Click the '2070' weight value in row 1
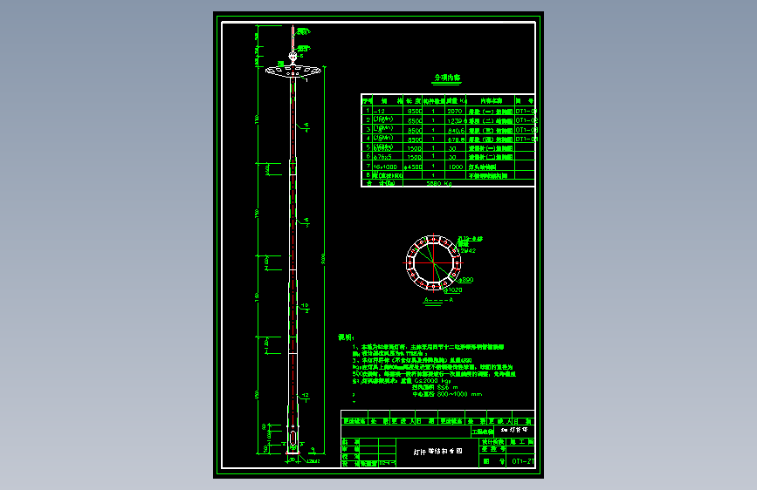The width and height of the screenshot is (757, 490). point(454,111)
